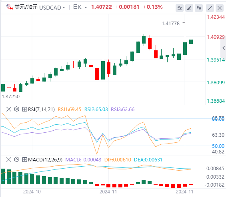Click the current price 1.40722
Screen dimensions: 226x197
(102, 7)
